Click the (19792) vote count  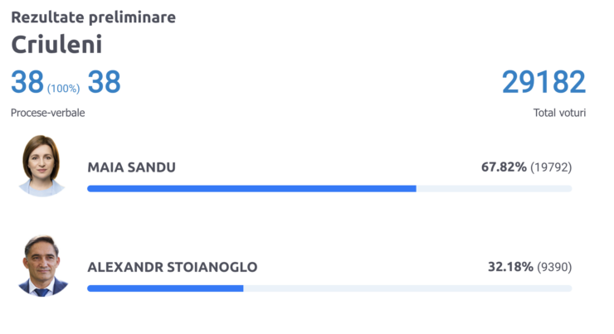coord(551,167)
